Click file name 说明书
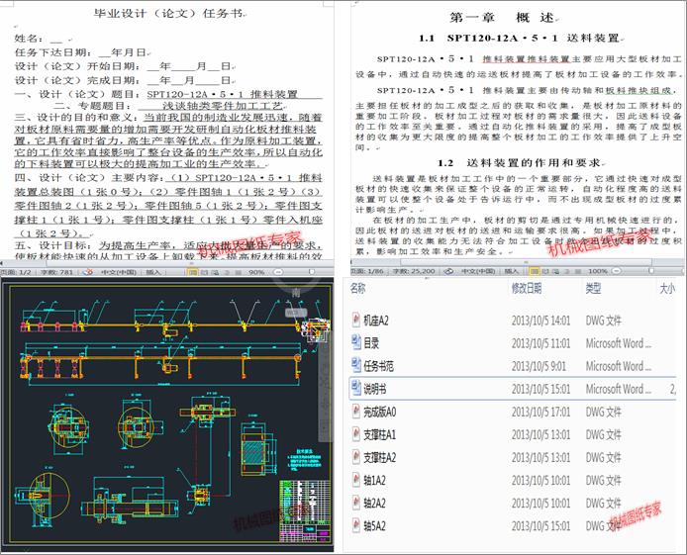This screenshot has height=555, width=687. [375, 389]
